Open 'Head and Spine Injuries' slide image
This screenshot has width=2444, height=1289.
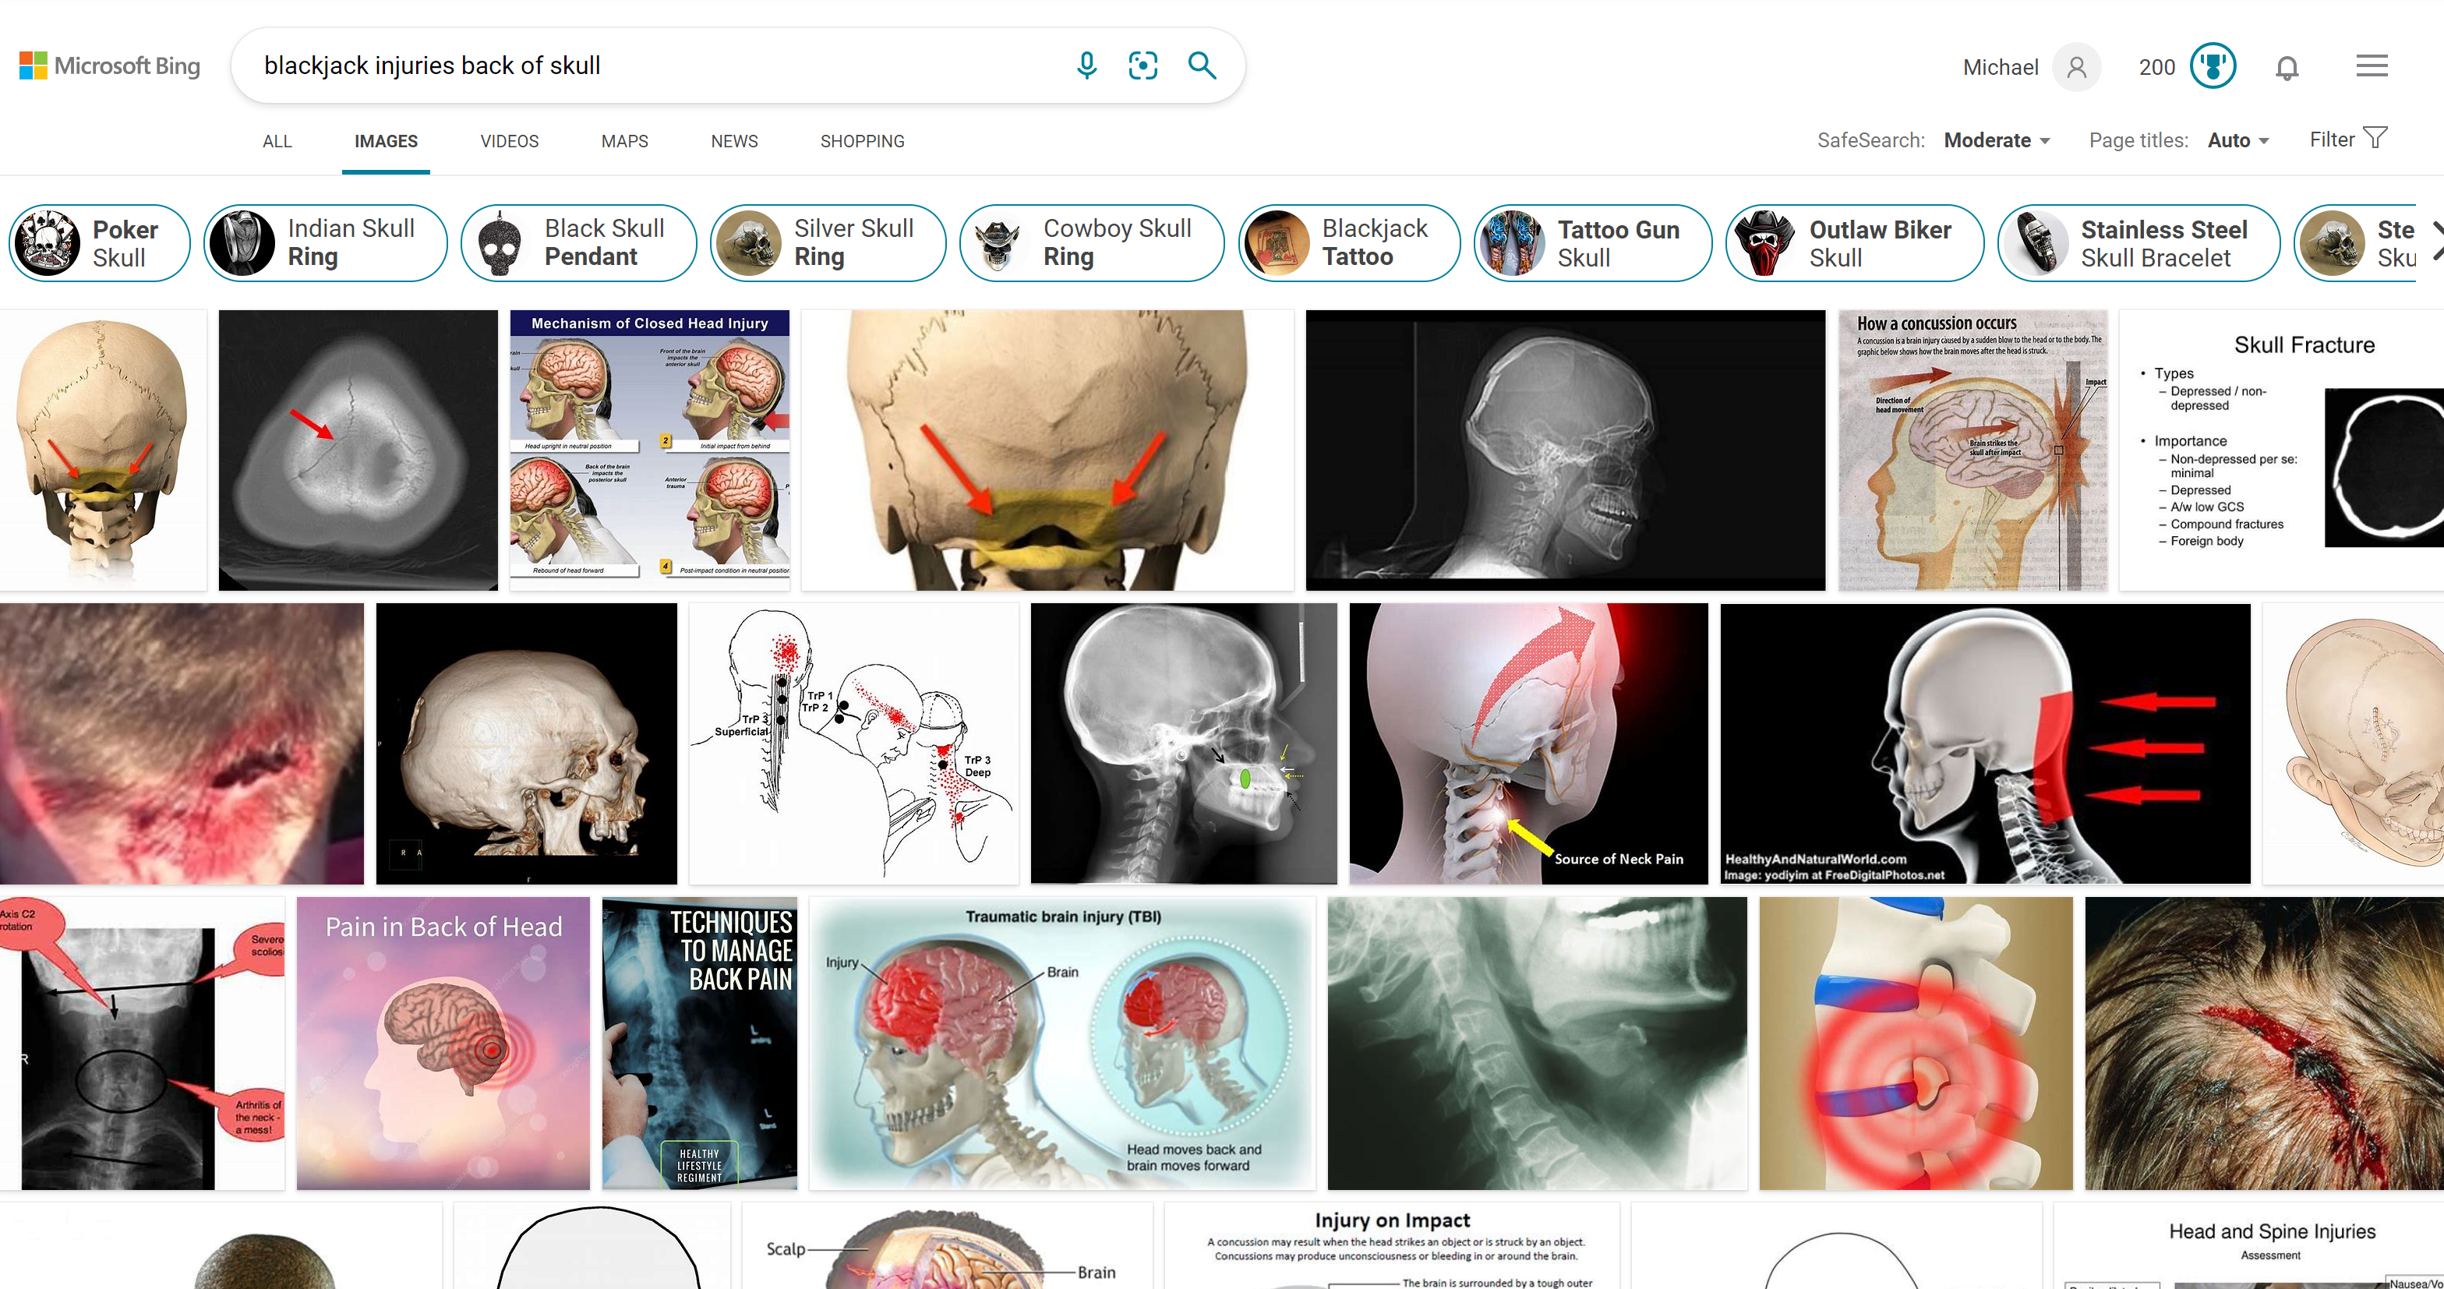click(x=2248, y=1247)
